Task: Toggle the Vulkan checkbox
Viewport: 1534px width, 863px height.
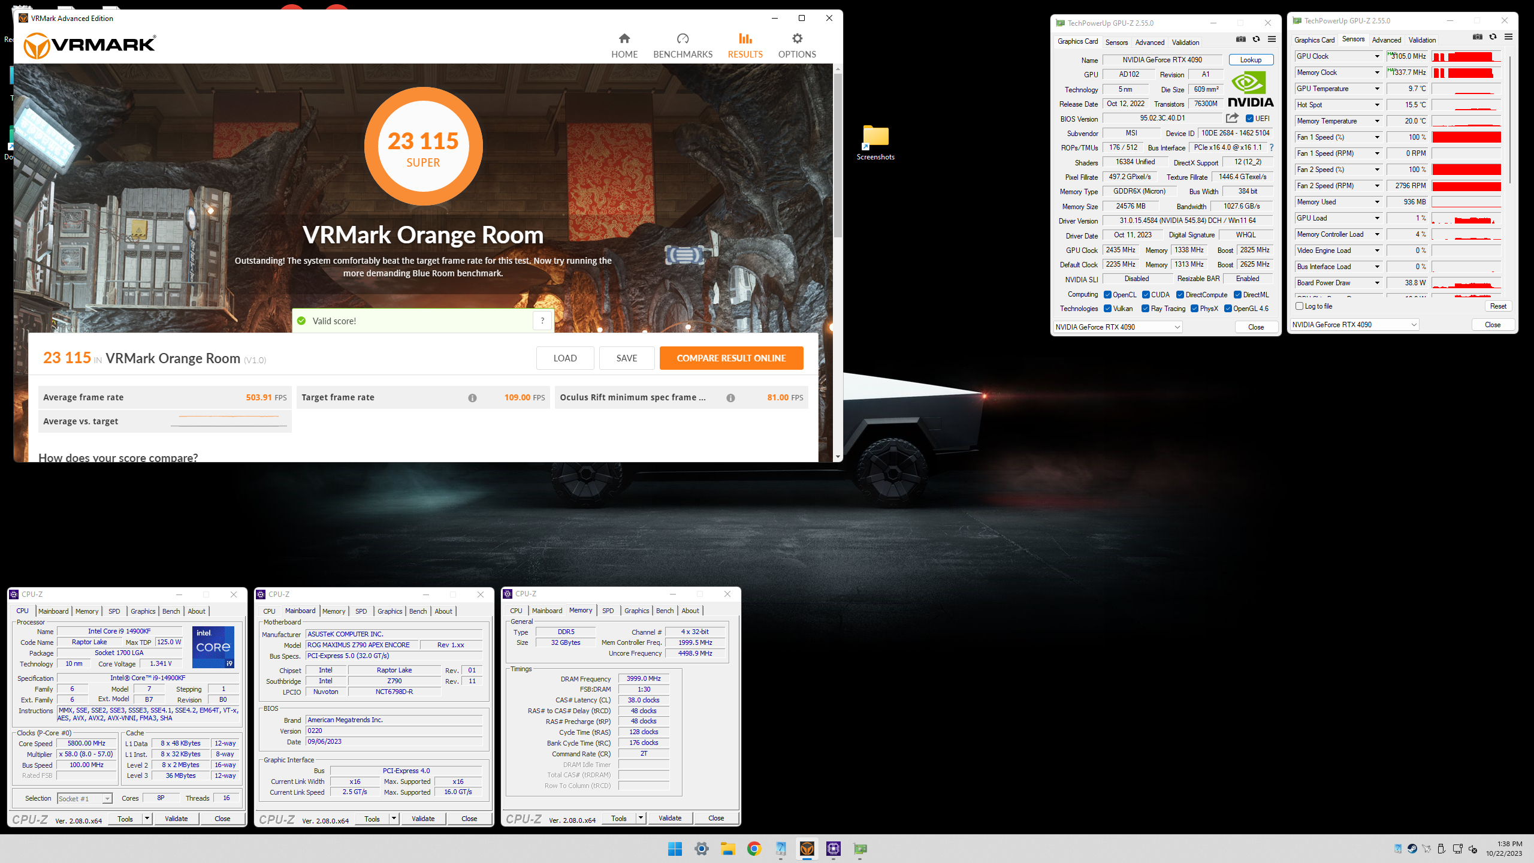Action: (1107, 309)
